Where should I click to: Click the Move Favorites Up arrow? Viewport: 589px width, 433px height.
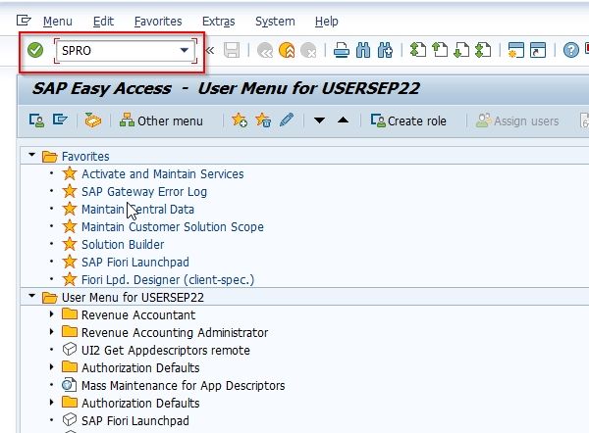click(343, 120)
